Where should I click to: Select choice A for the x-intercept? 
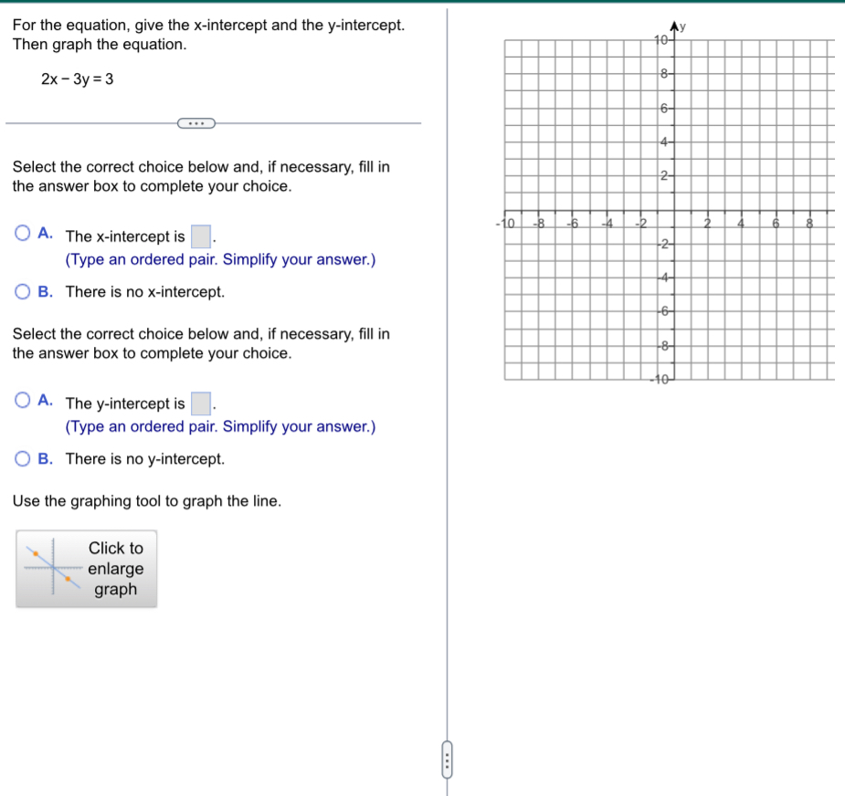(21, 232)
